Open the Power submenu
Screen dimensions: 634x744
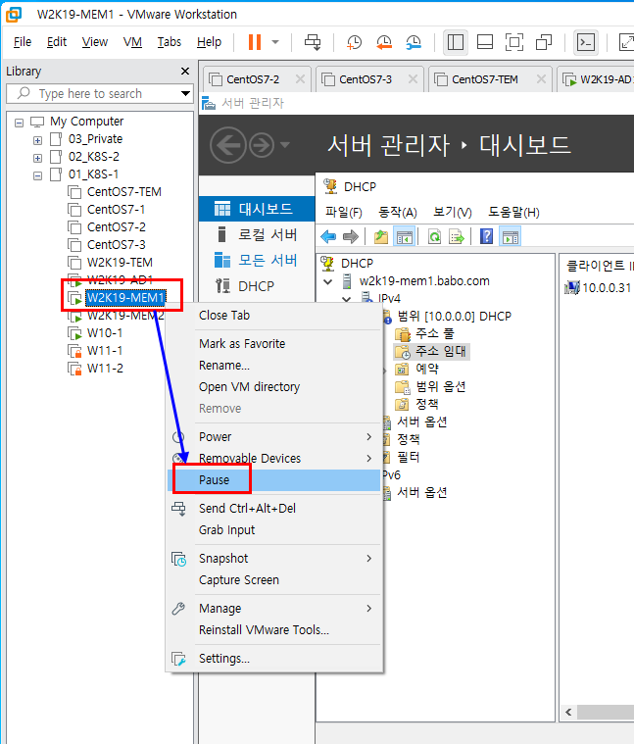tap(274, 436)
